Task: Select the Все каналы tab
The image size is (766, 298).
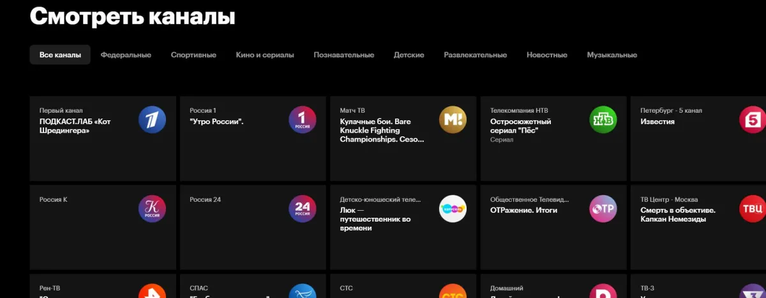Action: 60,55
